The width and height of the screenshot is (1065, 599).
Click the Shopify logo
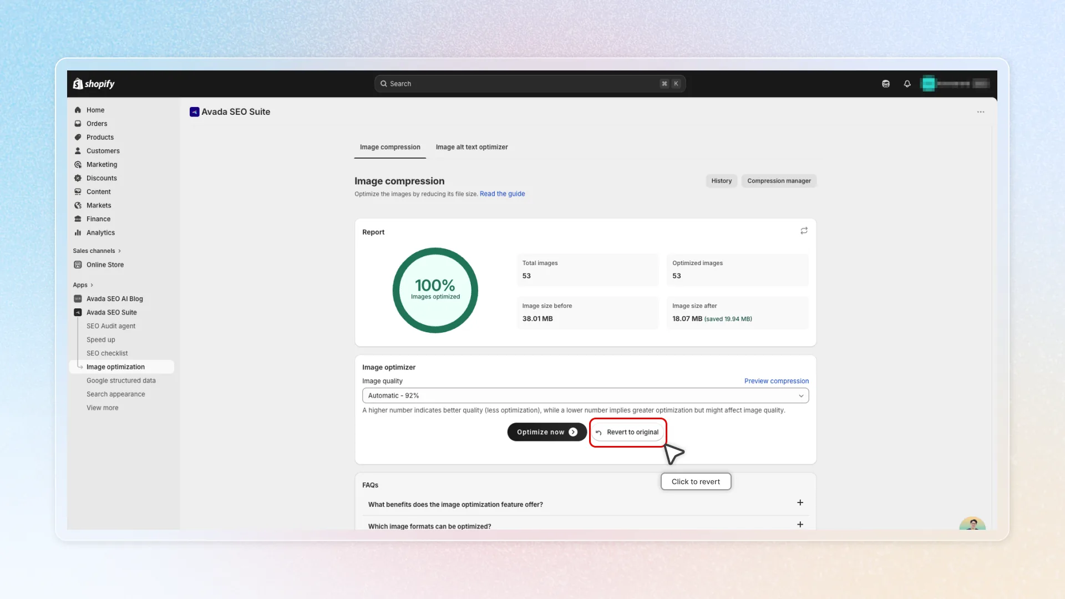pyautogui.click(x=94, y=84)
